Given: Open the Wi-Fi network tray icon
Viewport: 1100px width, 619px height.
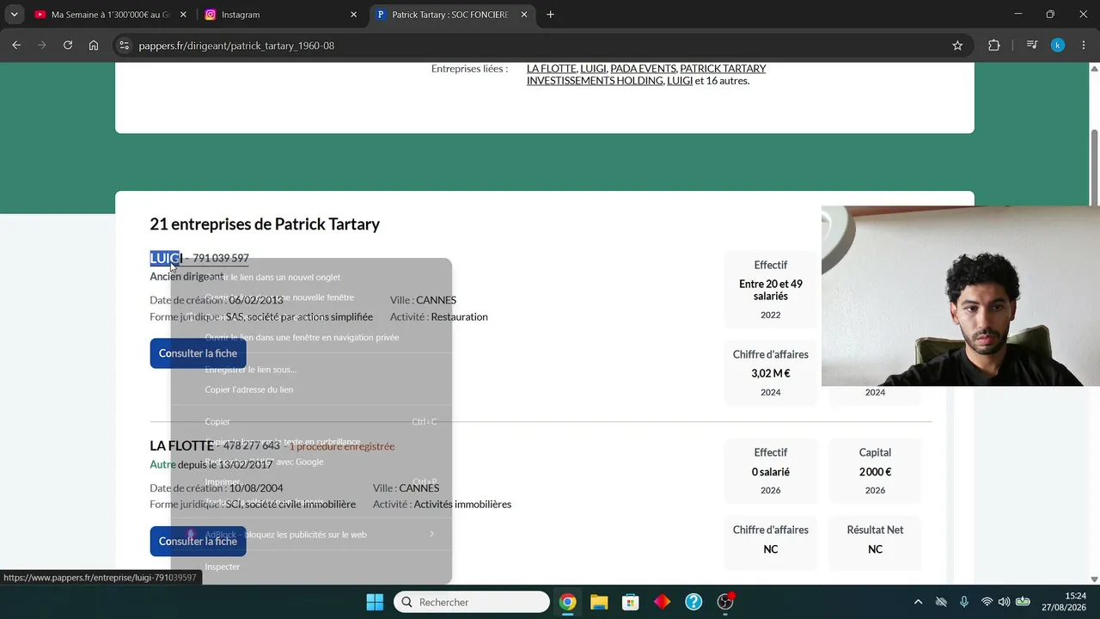Looking at the screenshot, I should click(987, 602).
